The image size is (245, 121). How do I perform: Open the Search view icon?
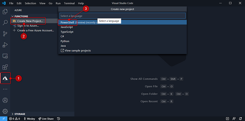(5, 23)
